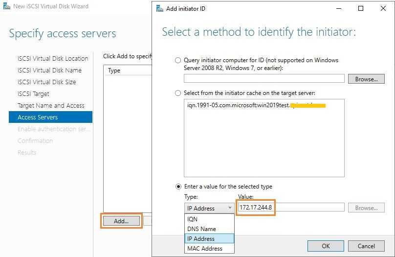395x257 pixels.
Task: Click the Add... button
Action: 121,221
